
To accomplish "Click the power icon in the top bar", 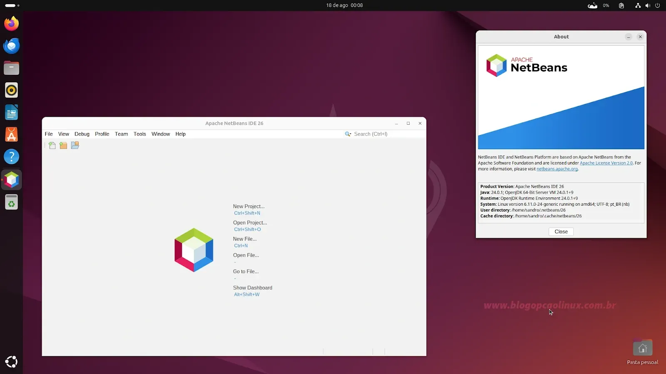I will pyautogui.click(x=658, y=5).
